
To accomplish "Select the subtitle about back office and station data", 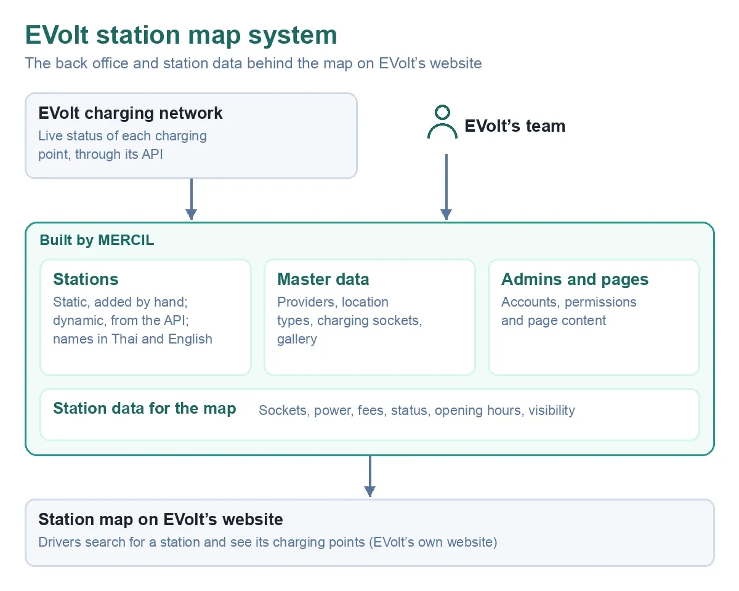I will click(253, 63).
